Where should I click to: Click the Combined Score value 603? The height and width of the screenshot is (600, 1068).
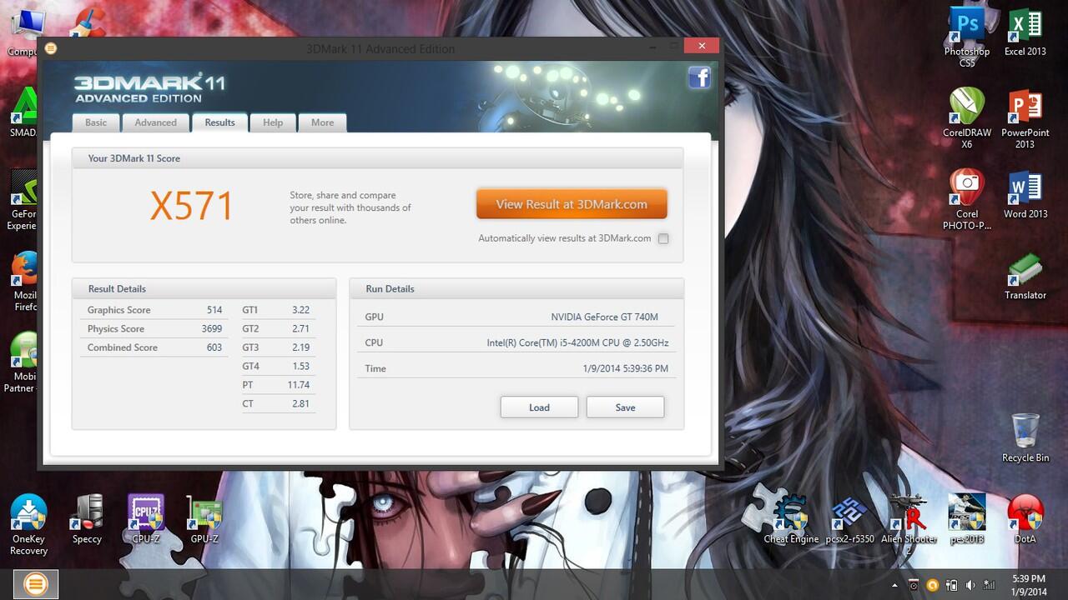click(x=214, y=347)
